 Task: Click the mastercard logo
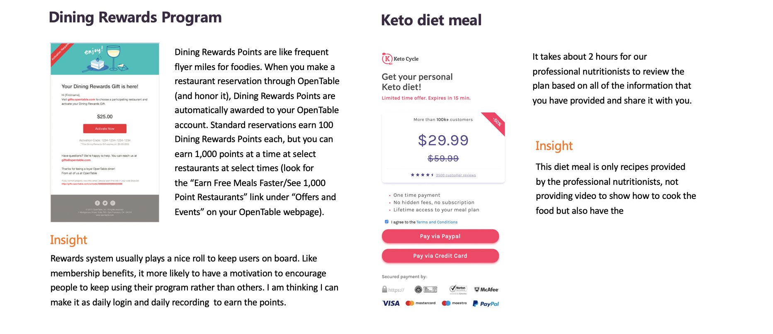(x=421, y=303)
